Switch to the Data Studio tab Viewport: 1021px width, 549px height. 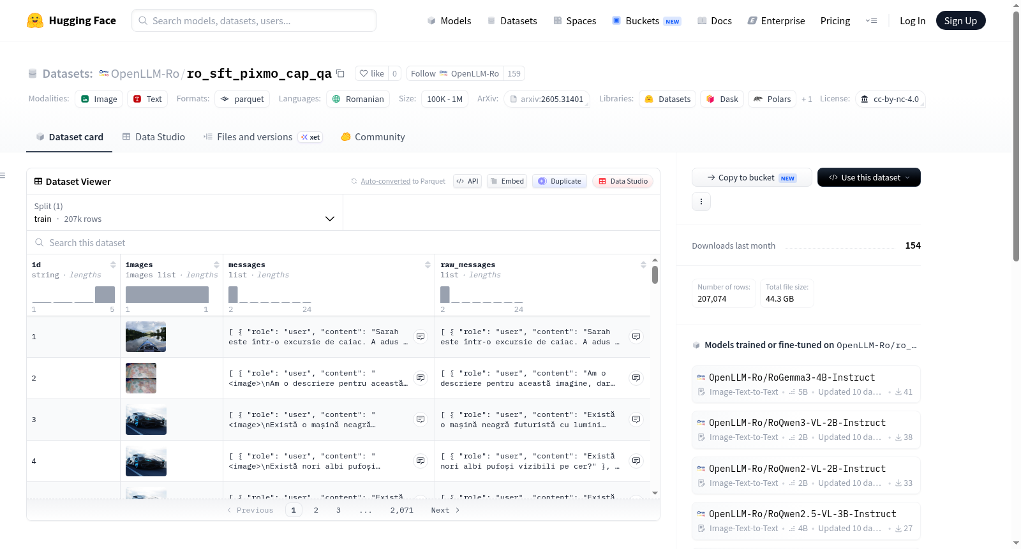pos(154,136)
